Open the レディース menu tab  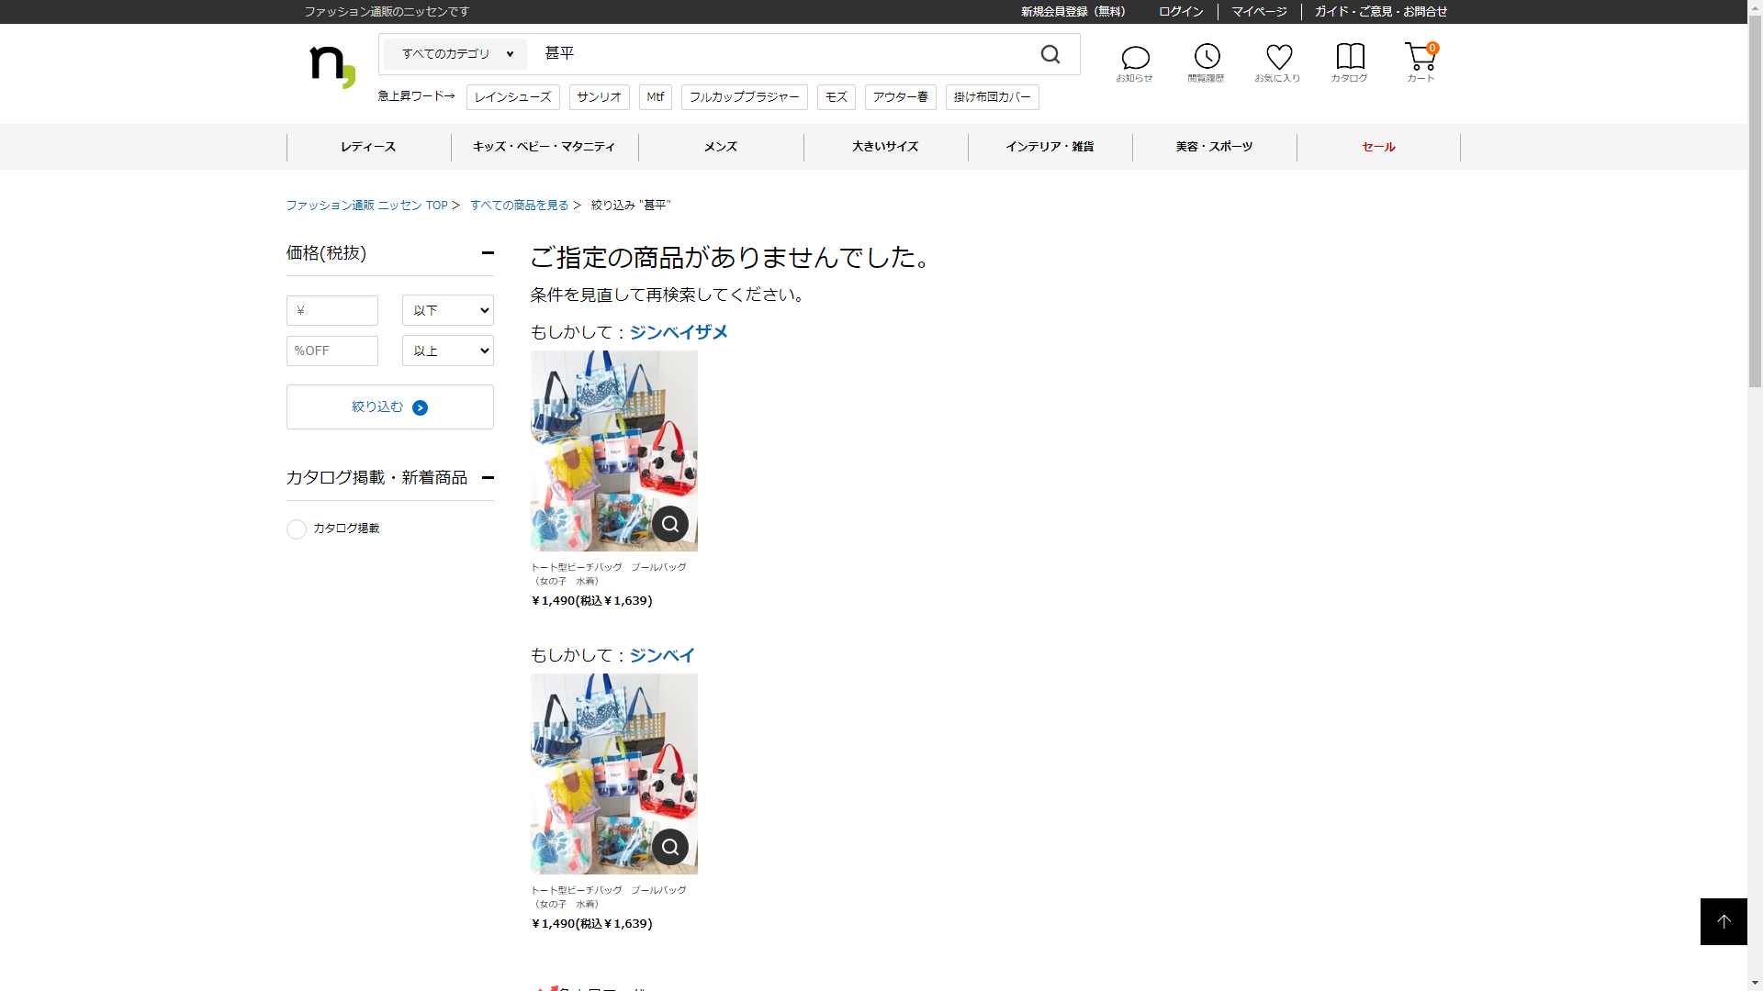coord(368,147)
